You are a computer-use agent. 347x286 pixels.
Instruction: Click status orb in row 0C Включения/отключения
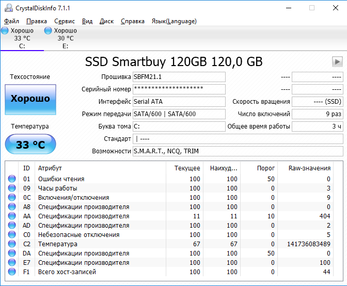[12, 197]
